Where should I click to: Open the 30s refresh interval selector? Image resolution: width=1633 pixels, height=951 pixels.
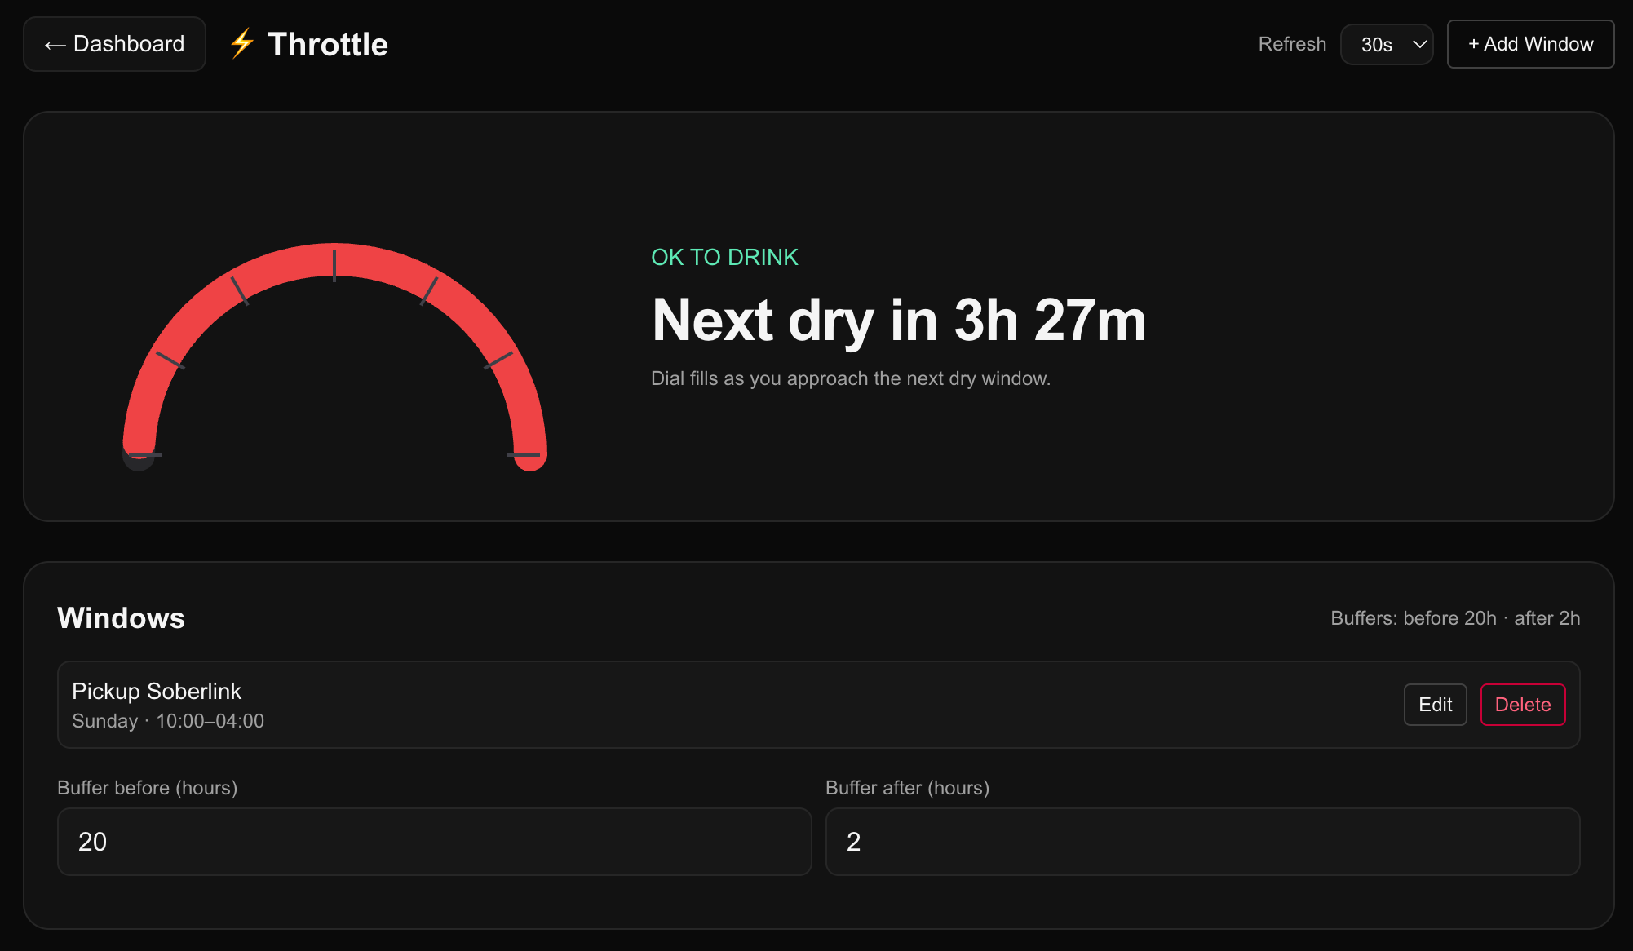pos(1386,44)
